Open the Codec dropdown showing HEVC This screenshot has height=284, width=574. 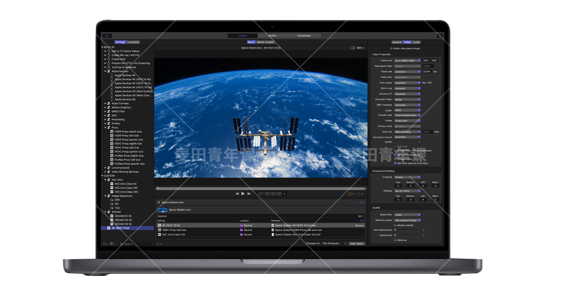pos(407,110)
